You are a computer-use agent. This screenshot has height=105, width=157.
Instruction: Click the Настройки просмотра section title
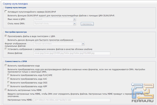click(x=16, y=32)
